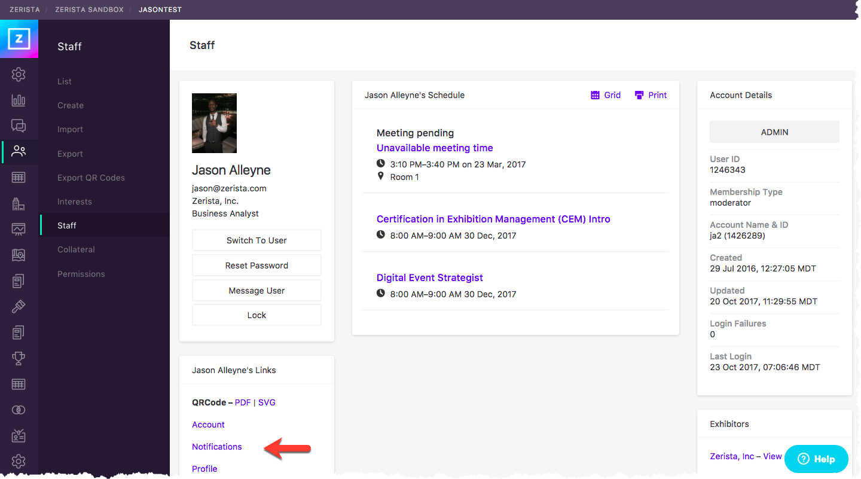Open the ID badge sidebar icon

point(19,435)
